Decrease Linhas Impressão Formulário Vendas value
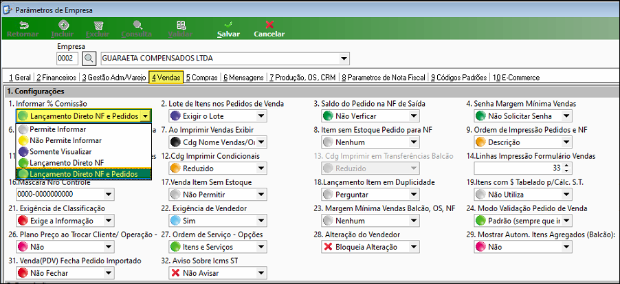Image resolution: width=620 pixels, height=284 pixels. (x=566, y=171)
